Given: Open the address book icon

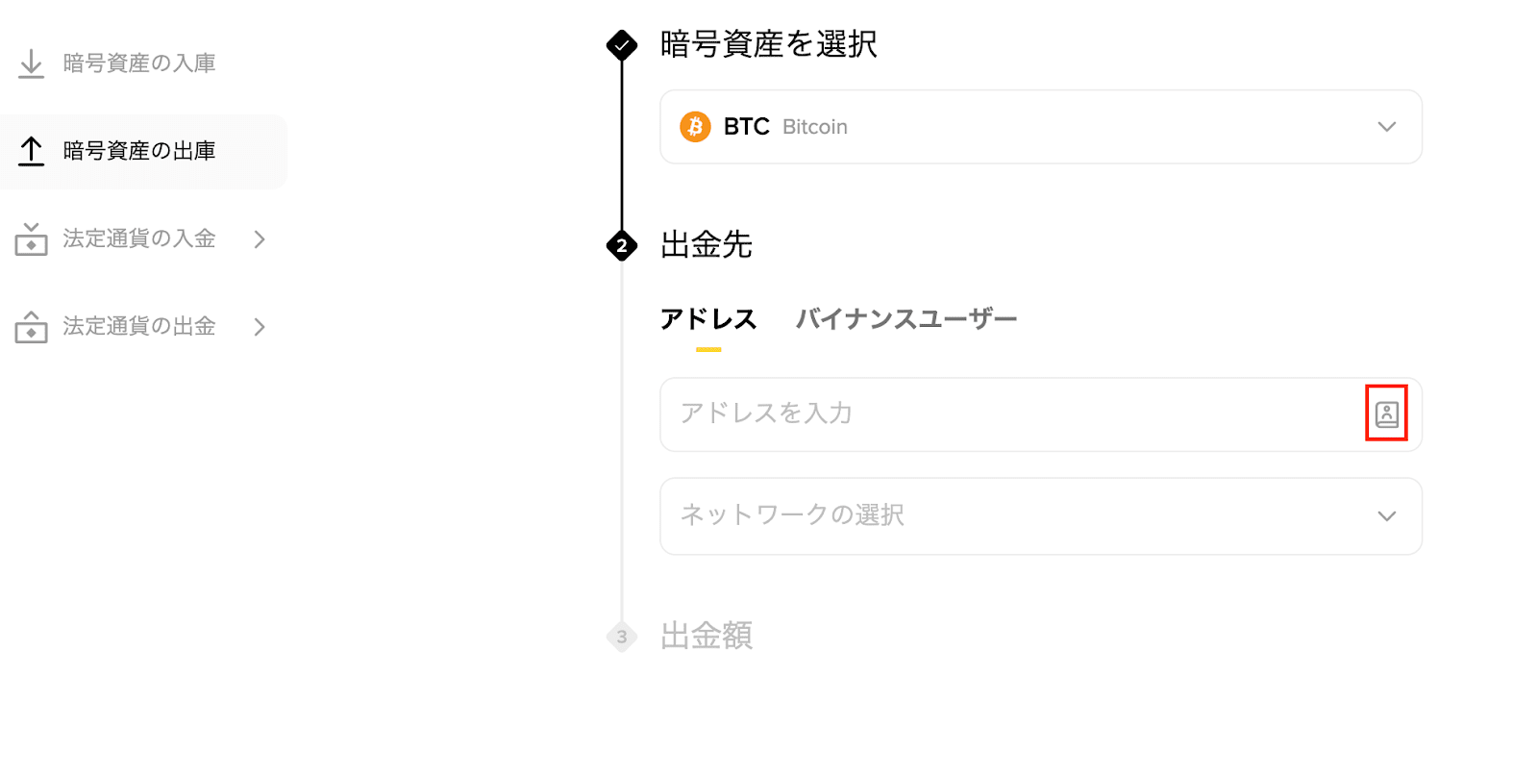Looking at the screenshot, I should tap(1386, 413).
